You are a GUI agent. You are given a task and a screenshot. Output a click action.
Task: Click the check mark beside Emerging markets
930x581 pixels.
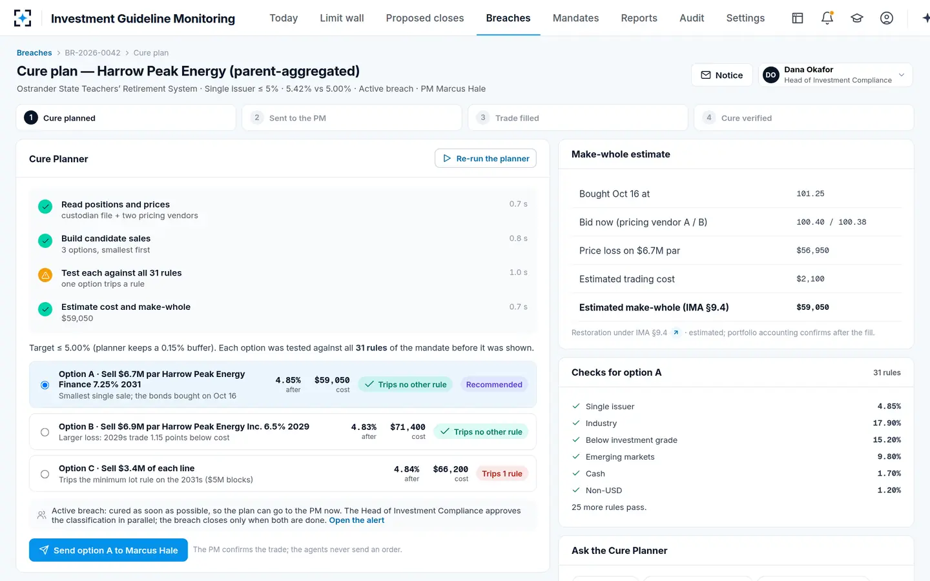click(x=576, y=456)
